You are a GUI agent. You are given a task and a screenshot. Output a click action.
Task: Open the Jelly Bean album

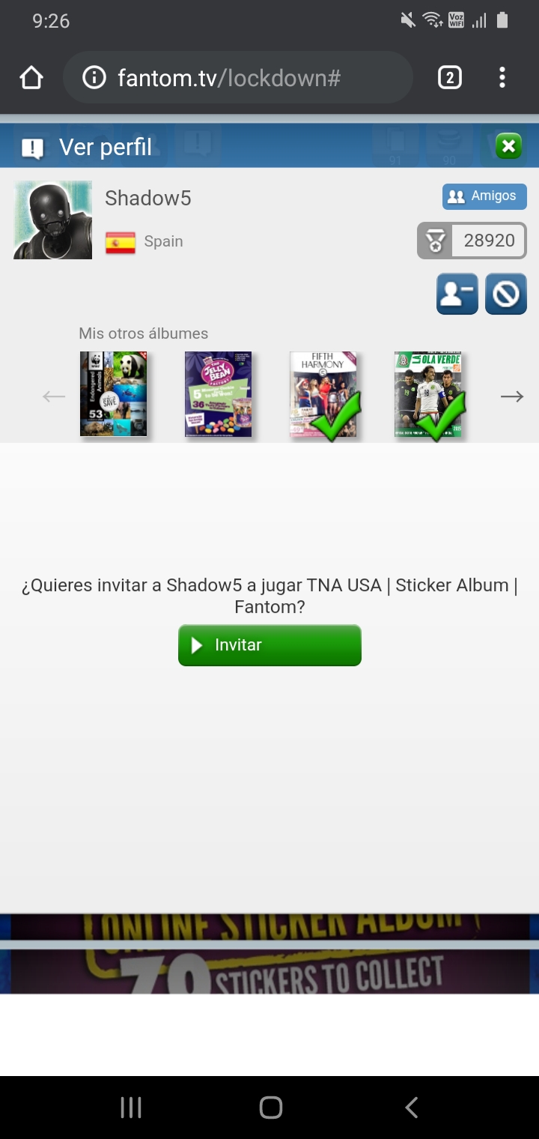[x=219, y=394]
